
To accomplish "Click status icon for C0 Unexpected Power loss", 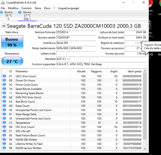I will [x=4, y=118].
